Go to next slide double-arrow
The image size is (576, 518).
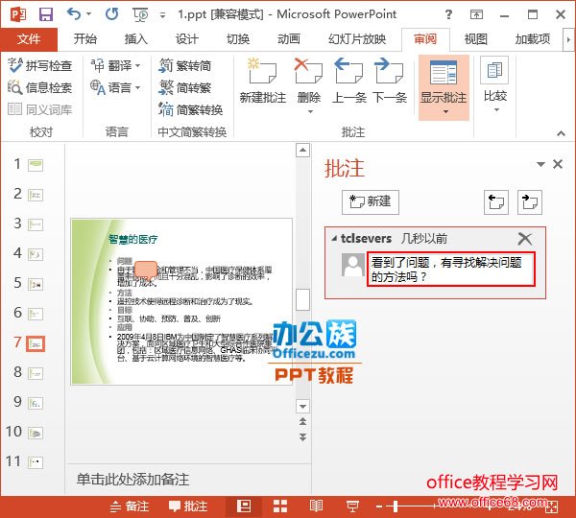pos(302,437)
